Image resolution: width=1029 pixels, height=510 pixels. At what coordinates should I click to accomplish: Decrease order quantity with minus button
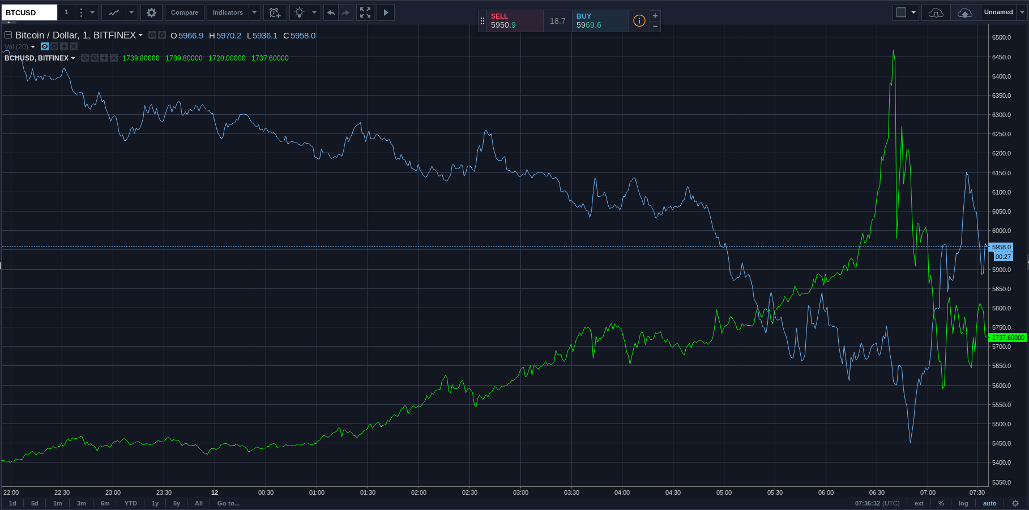(x=655, y=27)
